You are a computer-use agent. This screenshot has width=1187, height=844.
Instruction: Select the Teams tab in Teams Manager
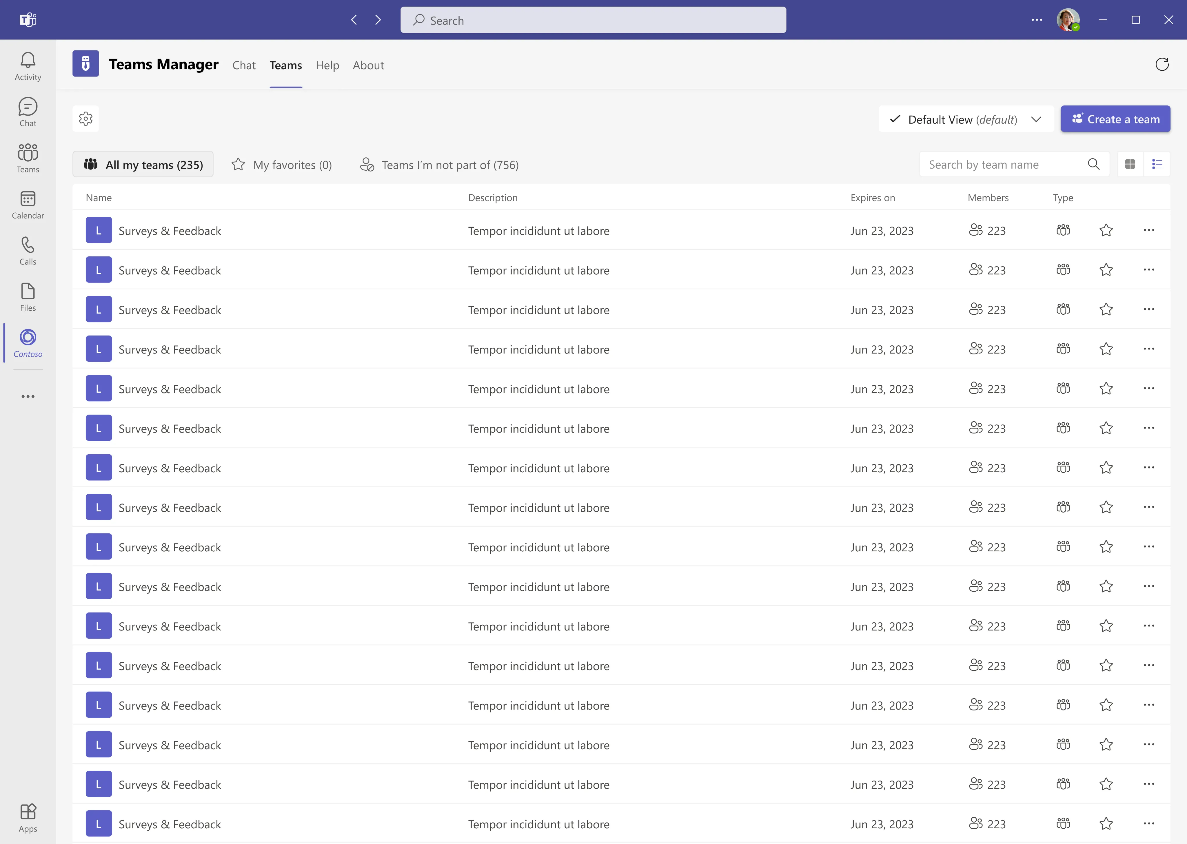(285, 65)
